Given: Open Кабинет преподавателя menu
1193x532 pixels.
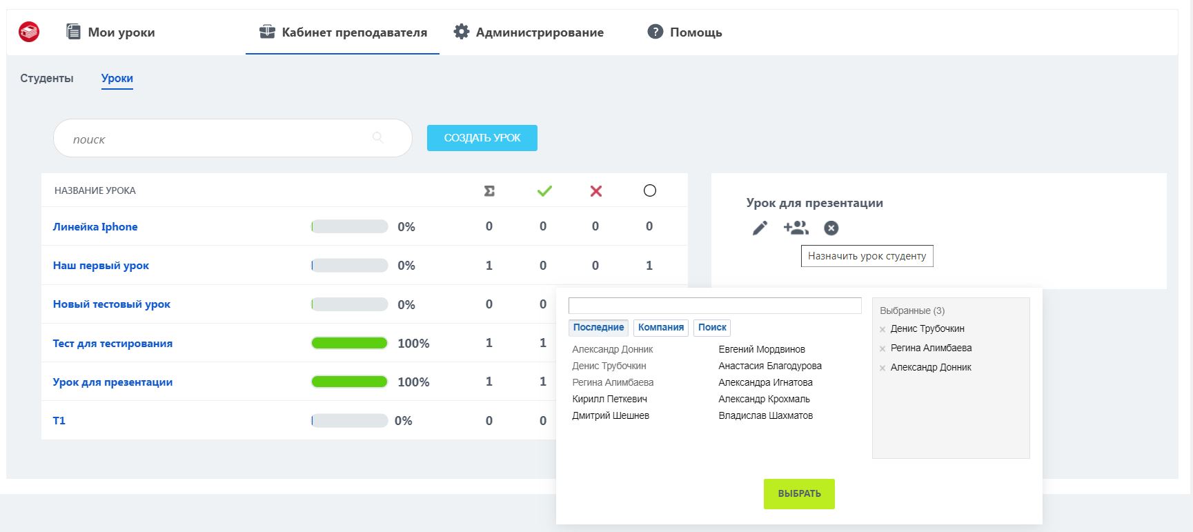Looking at the screenshot, I should [x=343, y=32].
